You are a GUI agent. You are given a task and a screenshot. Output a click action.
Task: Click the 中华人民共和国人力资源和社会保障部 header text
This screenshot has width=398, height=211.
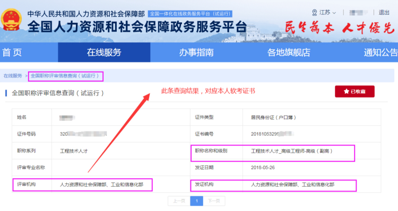pos(86,14)
